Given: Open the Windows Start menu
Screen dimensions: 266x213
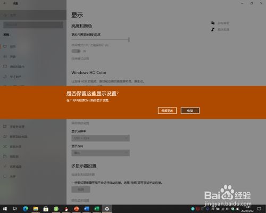Looking at the screenshot, I should point(5,209).
